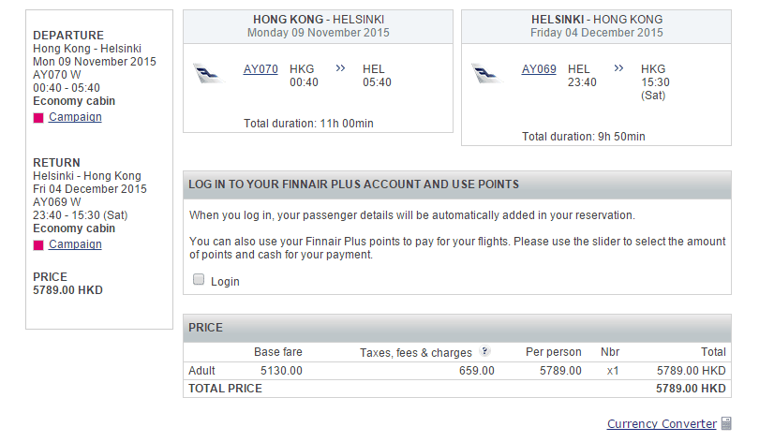Click double arrow between HKG and HEL

340,68
